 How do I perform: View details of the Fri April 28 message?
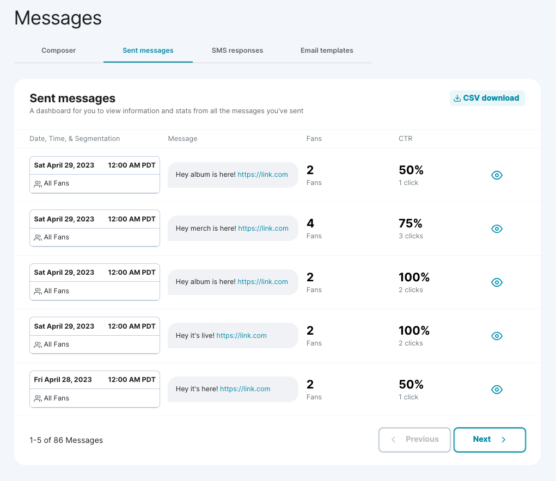[x=496, y=390]
